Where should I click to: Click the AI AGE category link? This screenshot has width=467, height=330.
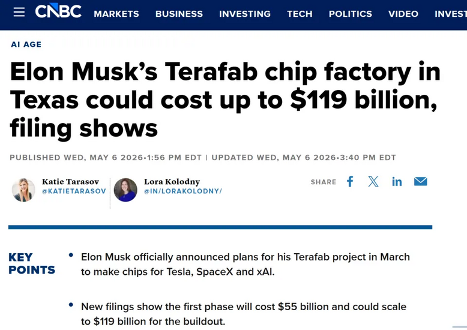[26, 44]
